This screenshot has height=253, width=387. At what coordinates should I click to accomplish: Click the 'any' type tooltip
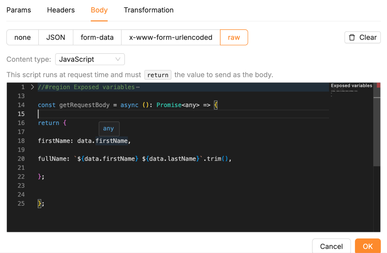point(109,129)
